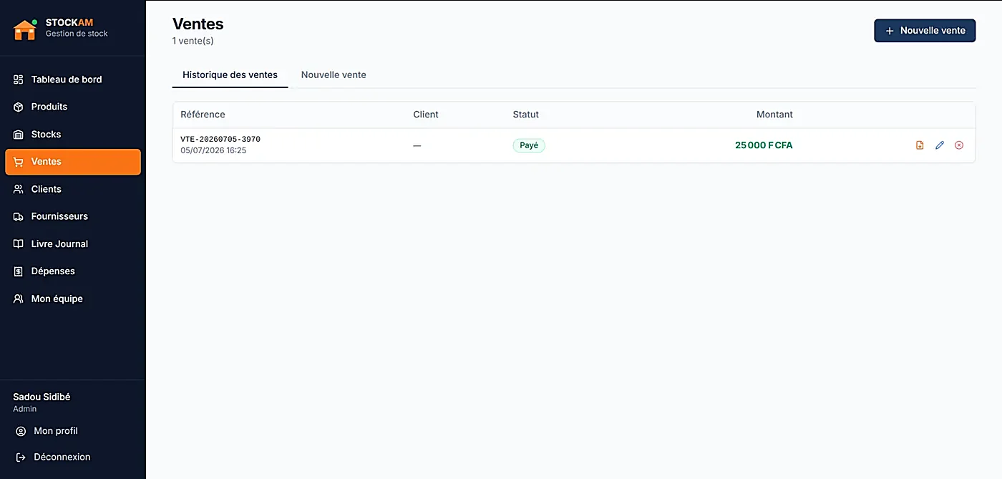Select the Fournisseurs truck icon
Screen dimensions: 1002x479
pos(19,216)
